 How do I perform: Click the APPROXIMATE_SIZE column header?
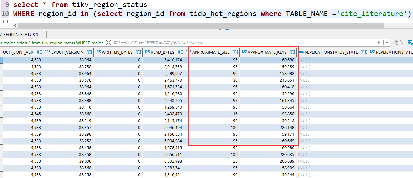coord(211,52)
